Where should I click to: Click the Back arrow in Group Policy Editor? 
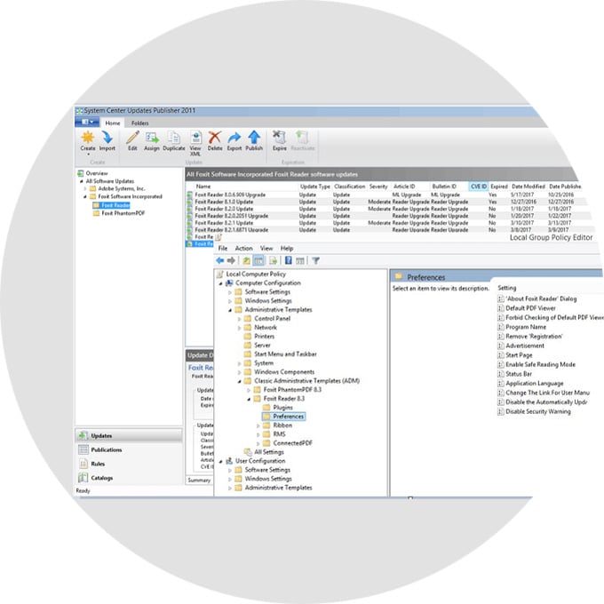(220, 261)
